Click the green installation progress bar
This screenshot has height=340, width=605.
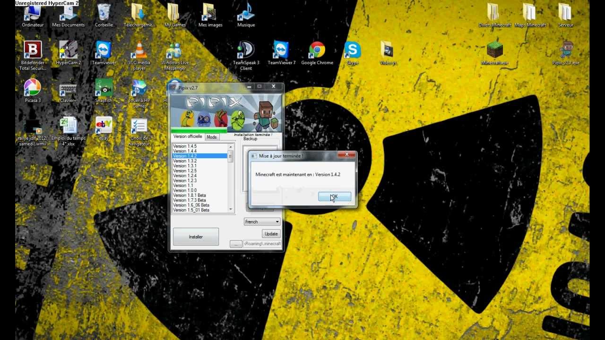pyautogui.click(x=199, y=131)
